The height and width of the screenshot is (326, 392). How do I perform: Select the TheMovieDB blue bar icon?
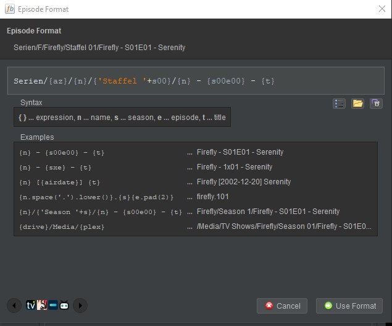click(x=53, y=305)
